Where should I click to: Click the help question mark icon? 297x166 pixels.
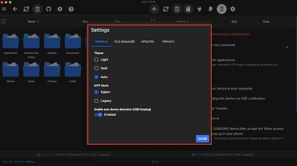pyautogui.click(x=71, y=9)
